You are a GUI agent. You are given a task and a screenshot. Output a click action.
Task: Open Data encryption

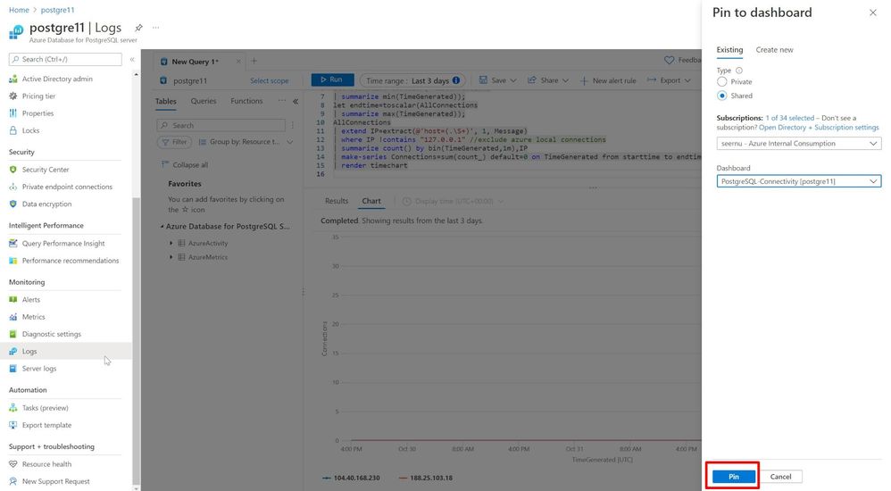[46, 204]
